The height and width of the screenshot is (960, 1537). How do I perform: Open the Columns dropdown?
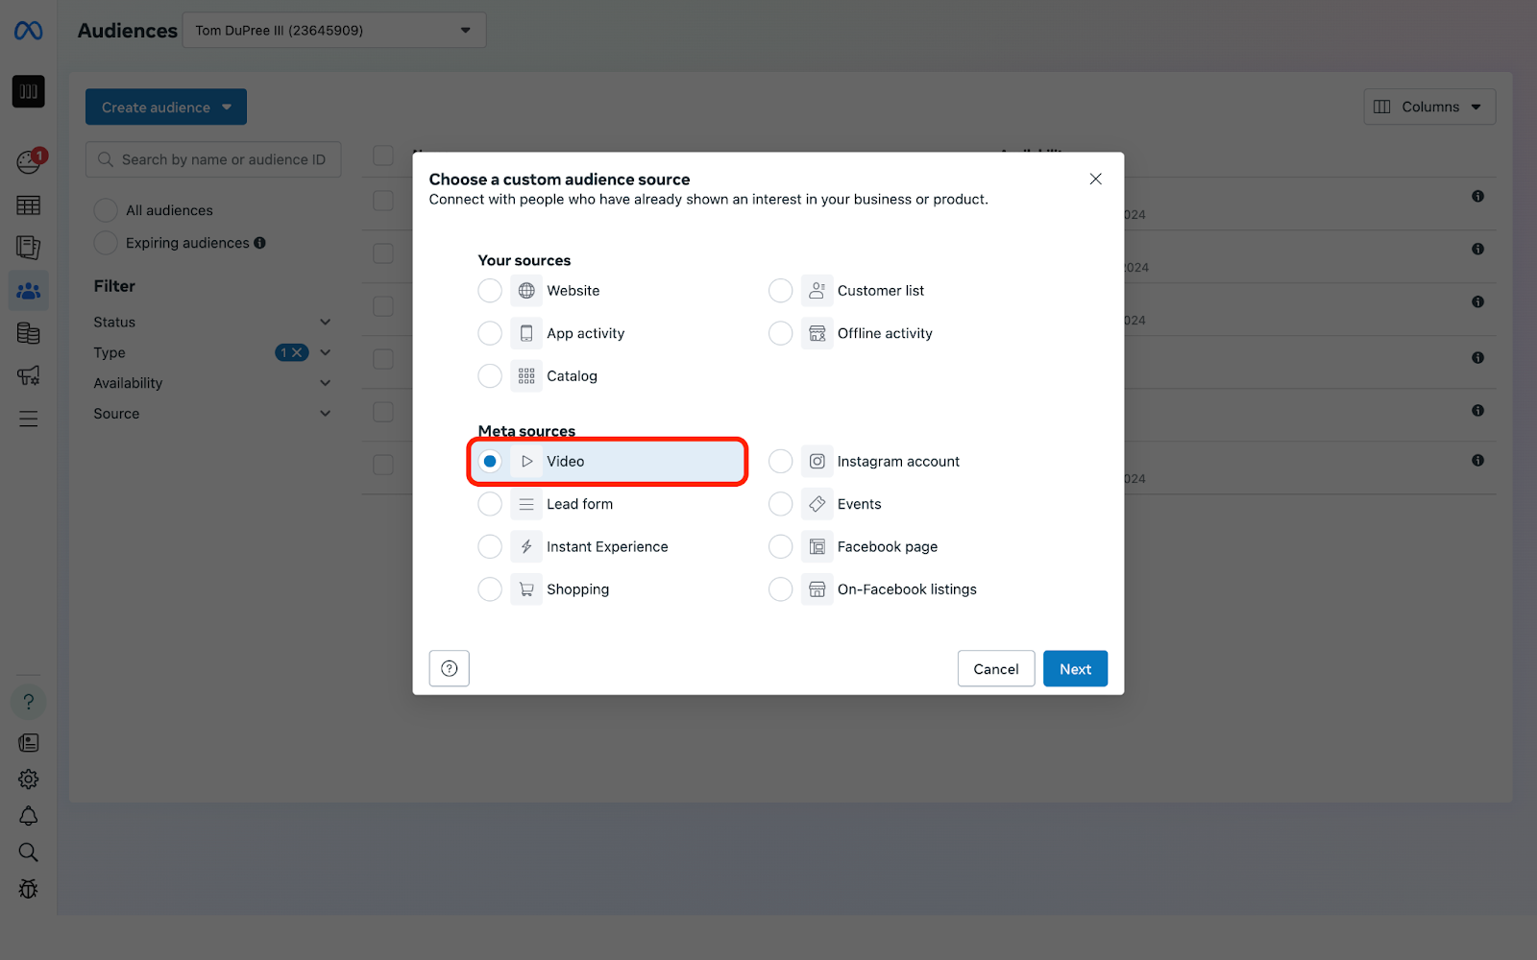(1429, 107)
